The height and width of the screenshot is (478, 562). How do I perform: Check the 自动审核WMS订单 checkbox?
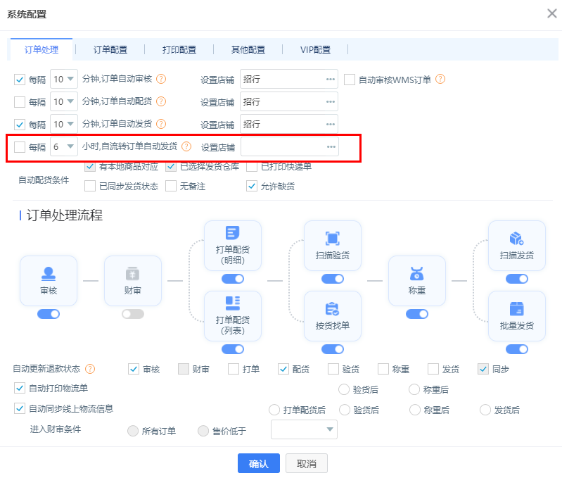point(350,80)
